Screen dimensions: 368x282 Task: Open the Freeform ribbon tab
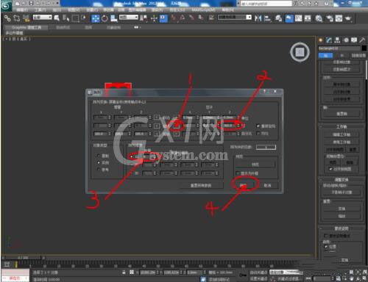[x=63, y=27]
